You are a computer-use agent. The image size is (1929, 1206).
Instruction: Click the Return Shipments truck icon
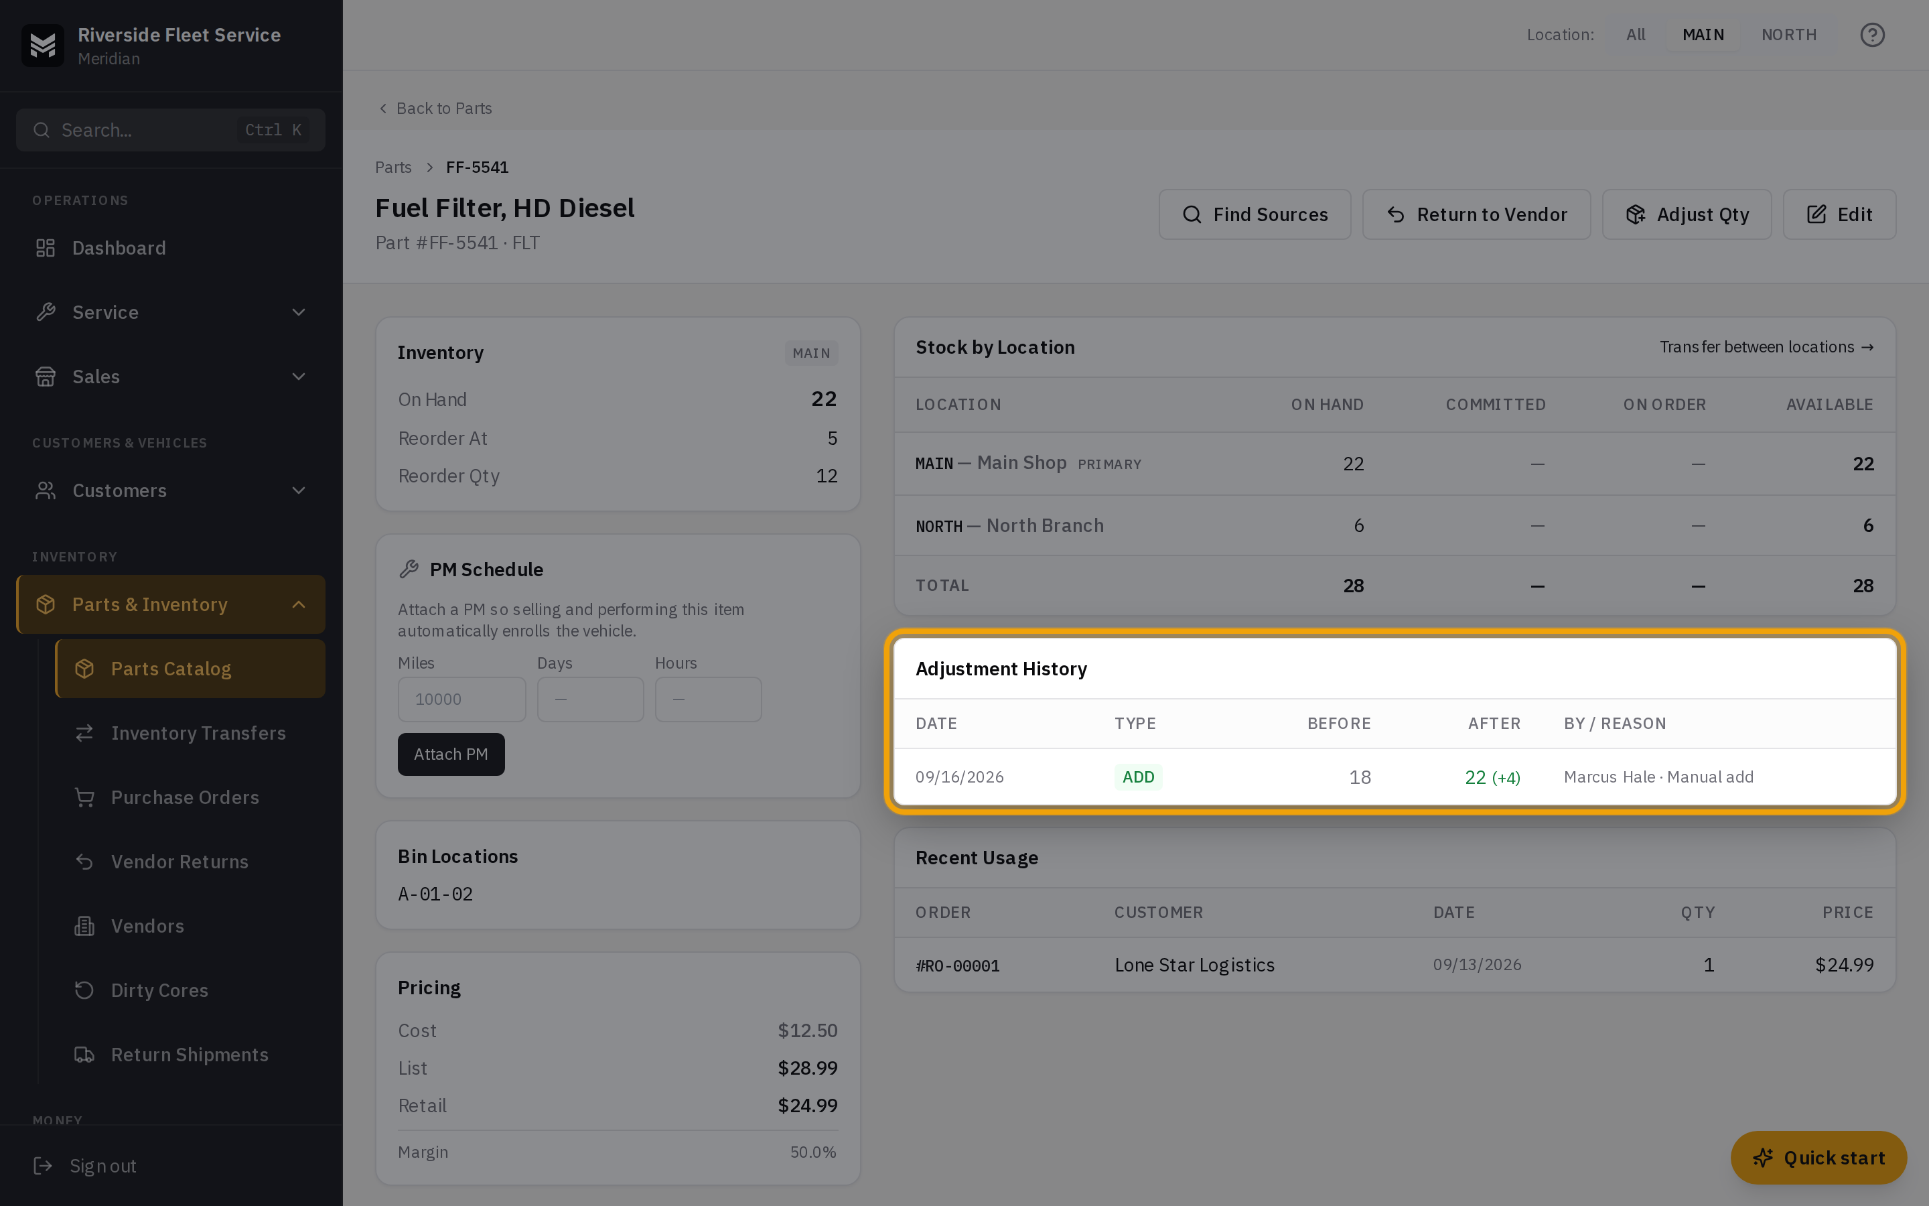84,1055
